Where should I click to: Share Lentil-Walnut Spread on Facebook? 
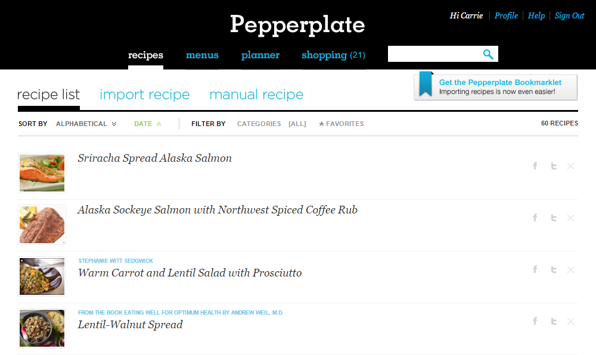[x=535, y=321]
